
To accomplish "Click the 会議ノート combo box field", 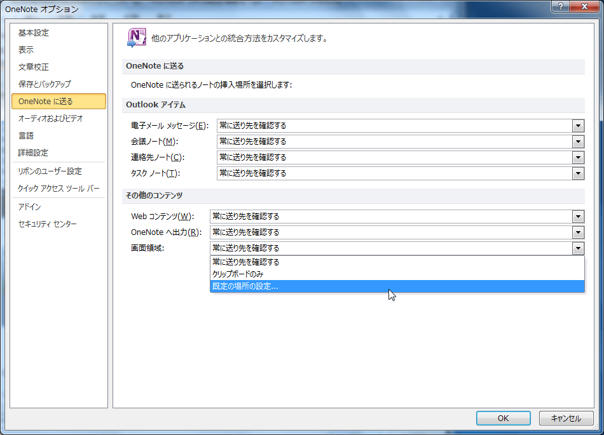I will click(x=401, y=142).
